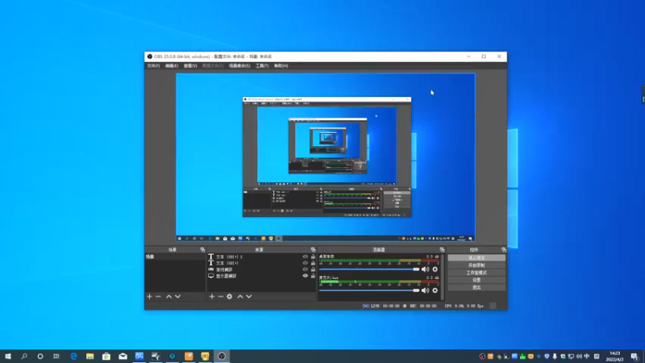Open the notification center in the taskbar

pos(635,357)
